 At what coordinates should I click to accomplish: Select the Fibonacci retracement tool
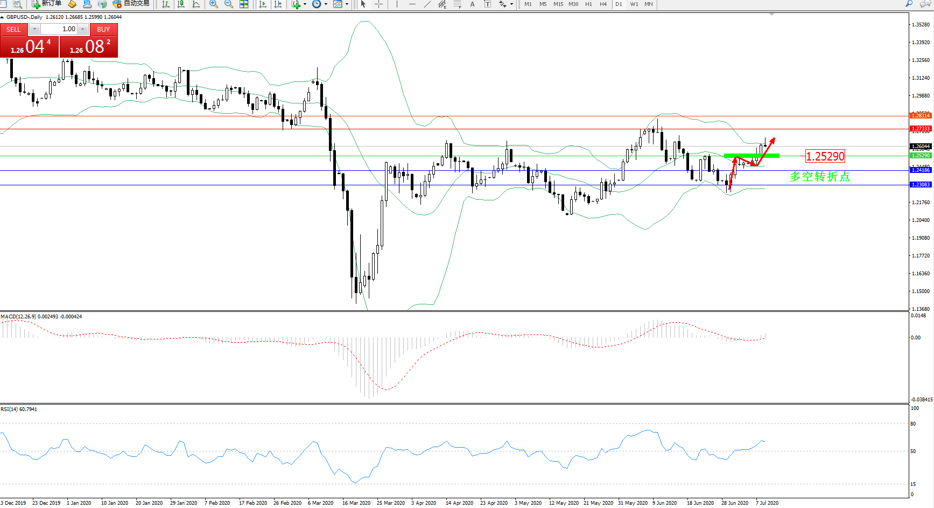point(457,4)
